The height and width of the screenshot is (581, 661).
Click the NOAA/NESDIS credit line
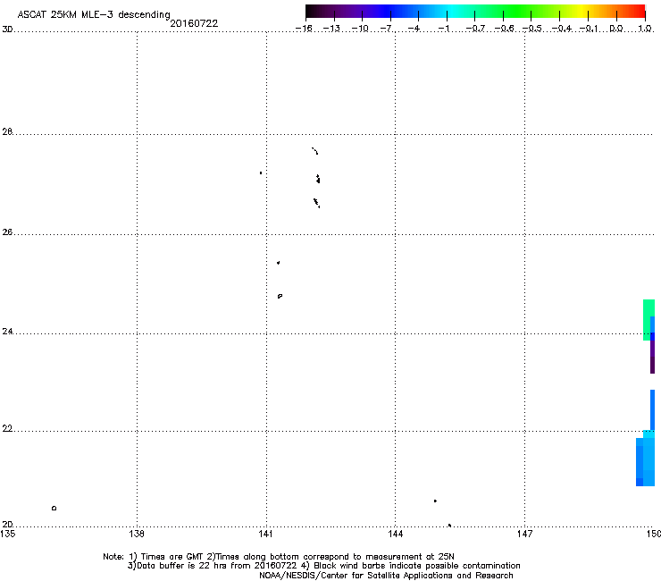point(386,576)
